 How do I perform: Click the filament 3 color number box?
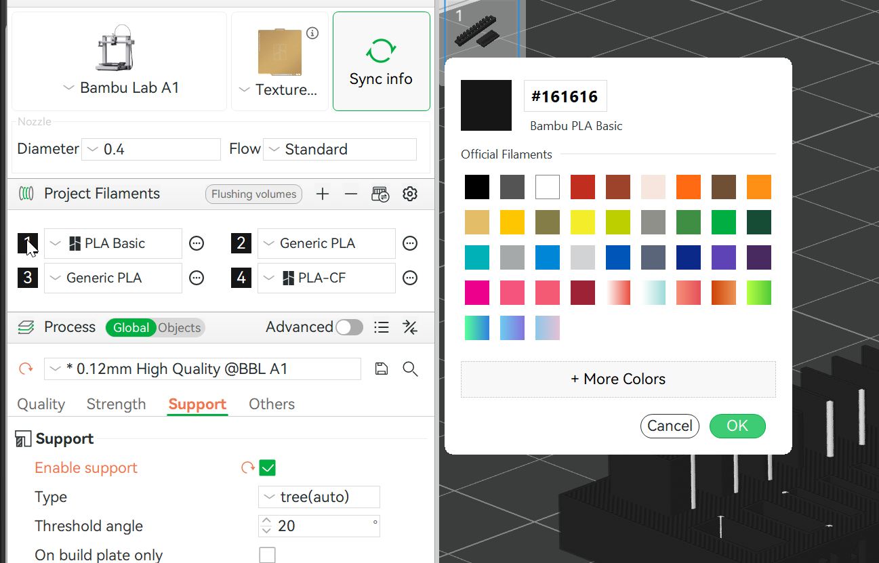(x=28, y=278)
